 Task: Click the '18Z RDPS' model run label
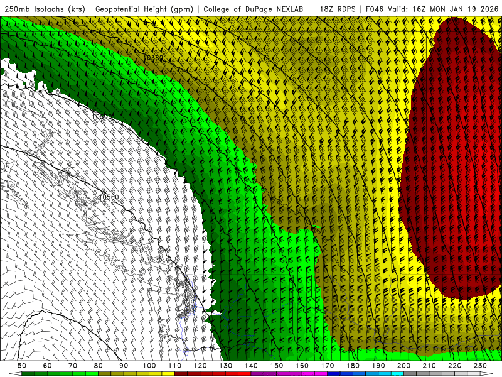tap(338, 9)
